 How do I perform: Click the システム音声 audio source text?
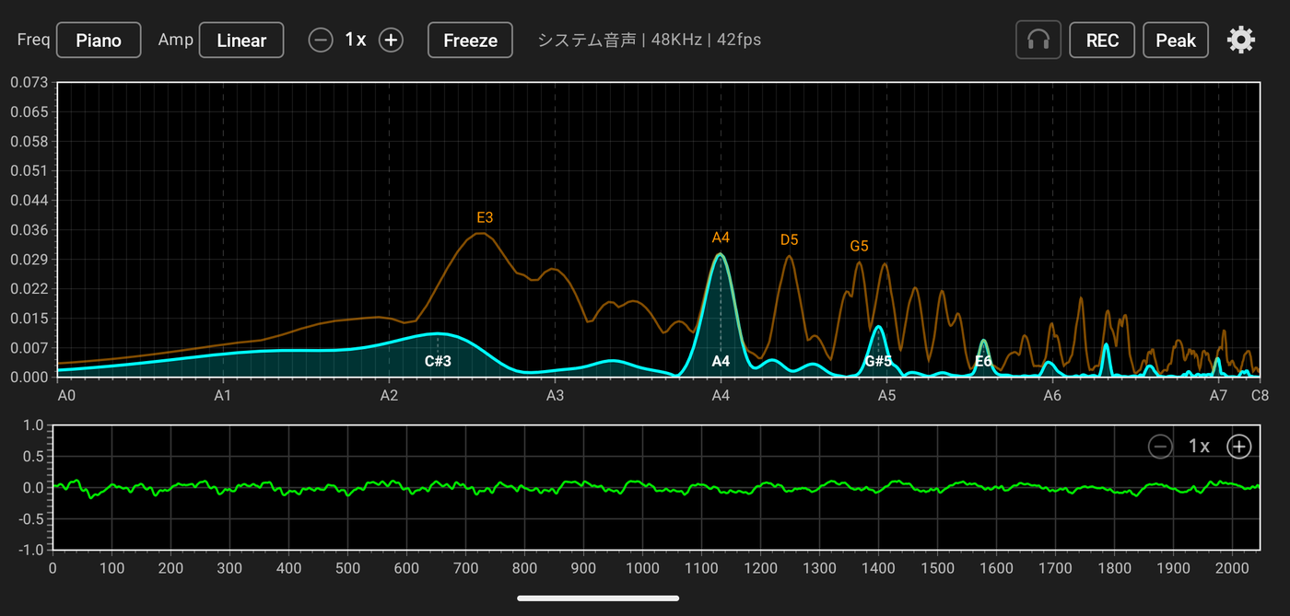587,40
